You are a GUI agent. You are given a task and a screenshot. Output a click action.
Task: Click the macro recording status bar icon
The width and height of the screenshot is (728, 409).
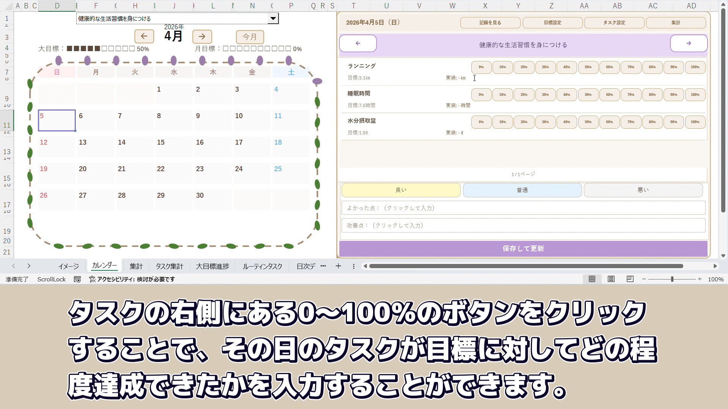coord(77,279)
